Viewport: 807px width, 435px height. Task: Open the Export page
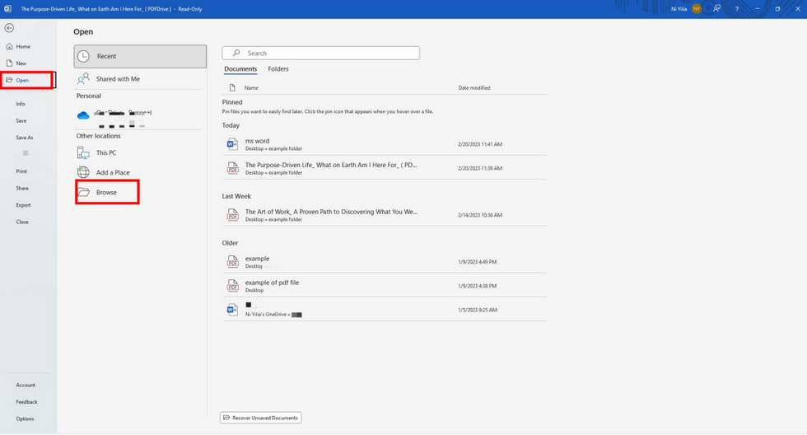[x=23, y=205]
